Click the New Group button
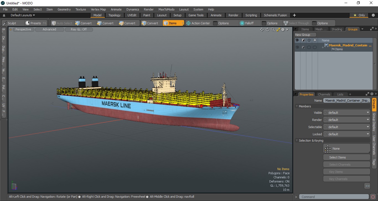The image size is (378, 201). coord(305,35)
